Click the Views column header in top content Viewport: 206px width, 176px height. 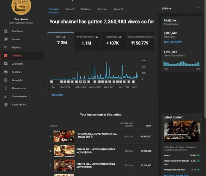[x=148, y=126]
